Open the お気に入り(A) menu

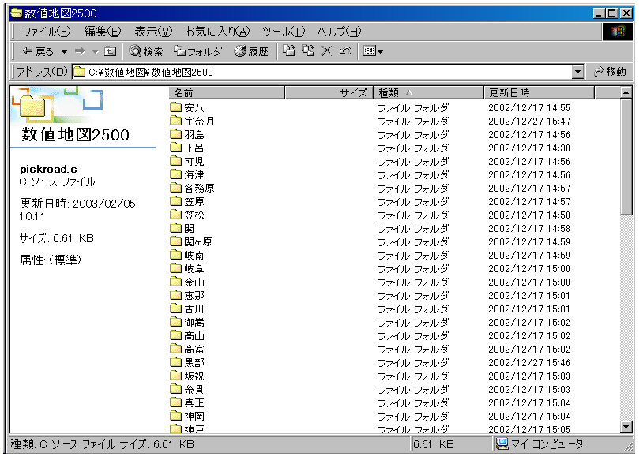(216, 32)
